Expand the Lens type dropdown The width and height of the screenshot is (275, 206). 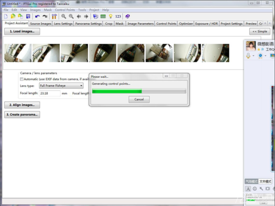(61, 86)
